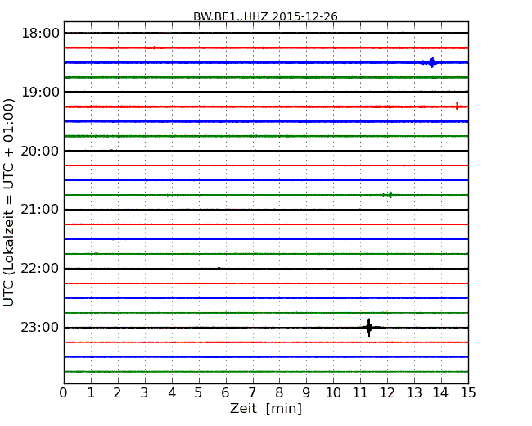Click the large black spike on 23:00 trace
This screenshot has height=426, width=532.
point(369,328)
